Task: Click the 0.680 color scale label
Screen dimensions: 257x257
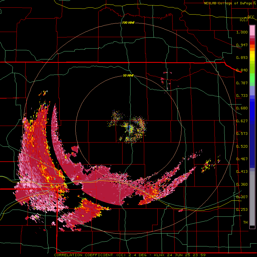Action: [x=242, y=108]
